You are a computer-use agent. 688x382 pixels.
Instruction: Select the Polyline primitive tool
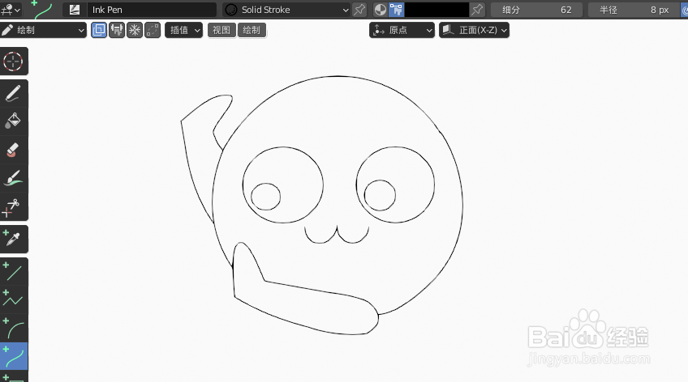(13, 299)
